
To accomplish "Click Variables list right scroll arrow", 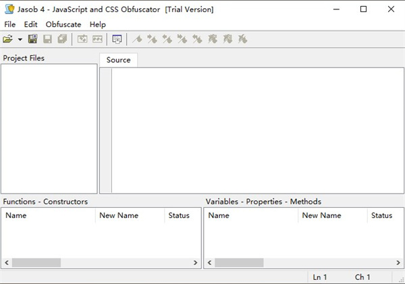I will (x=398, y=263).
